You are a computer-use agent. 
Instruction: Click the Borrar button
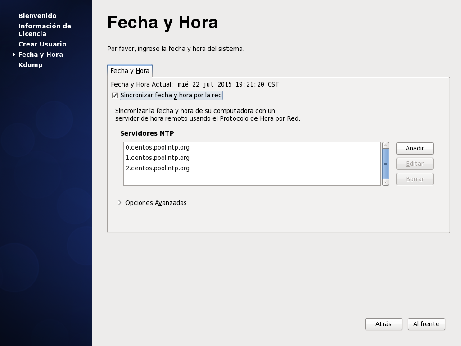click(x=414, y=179)
